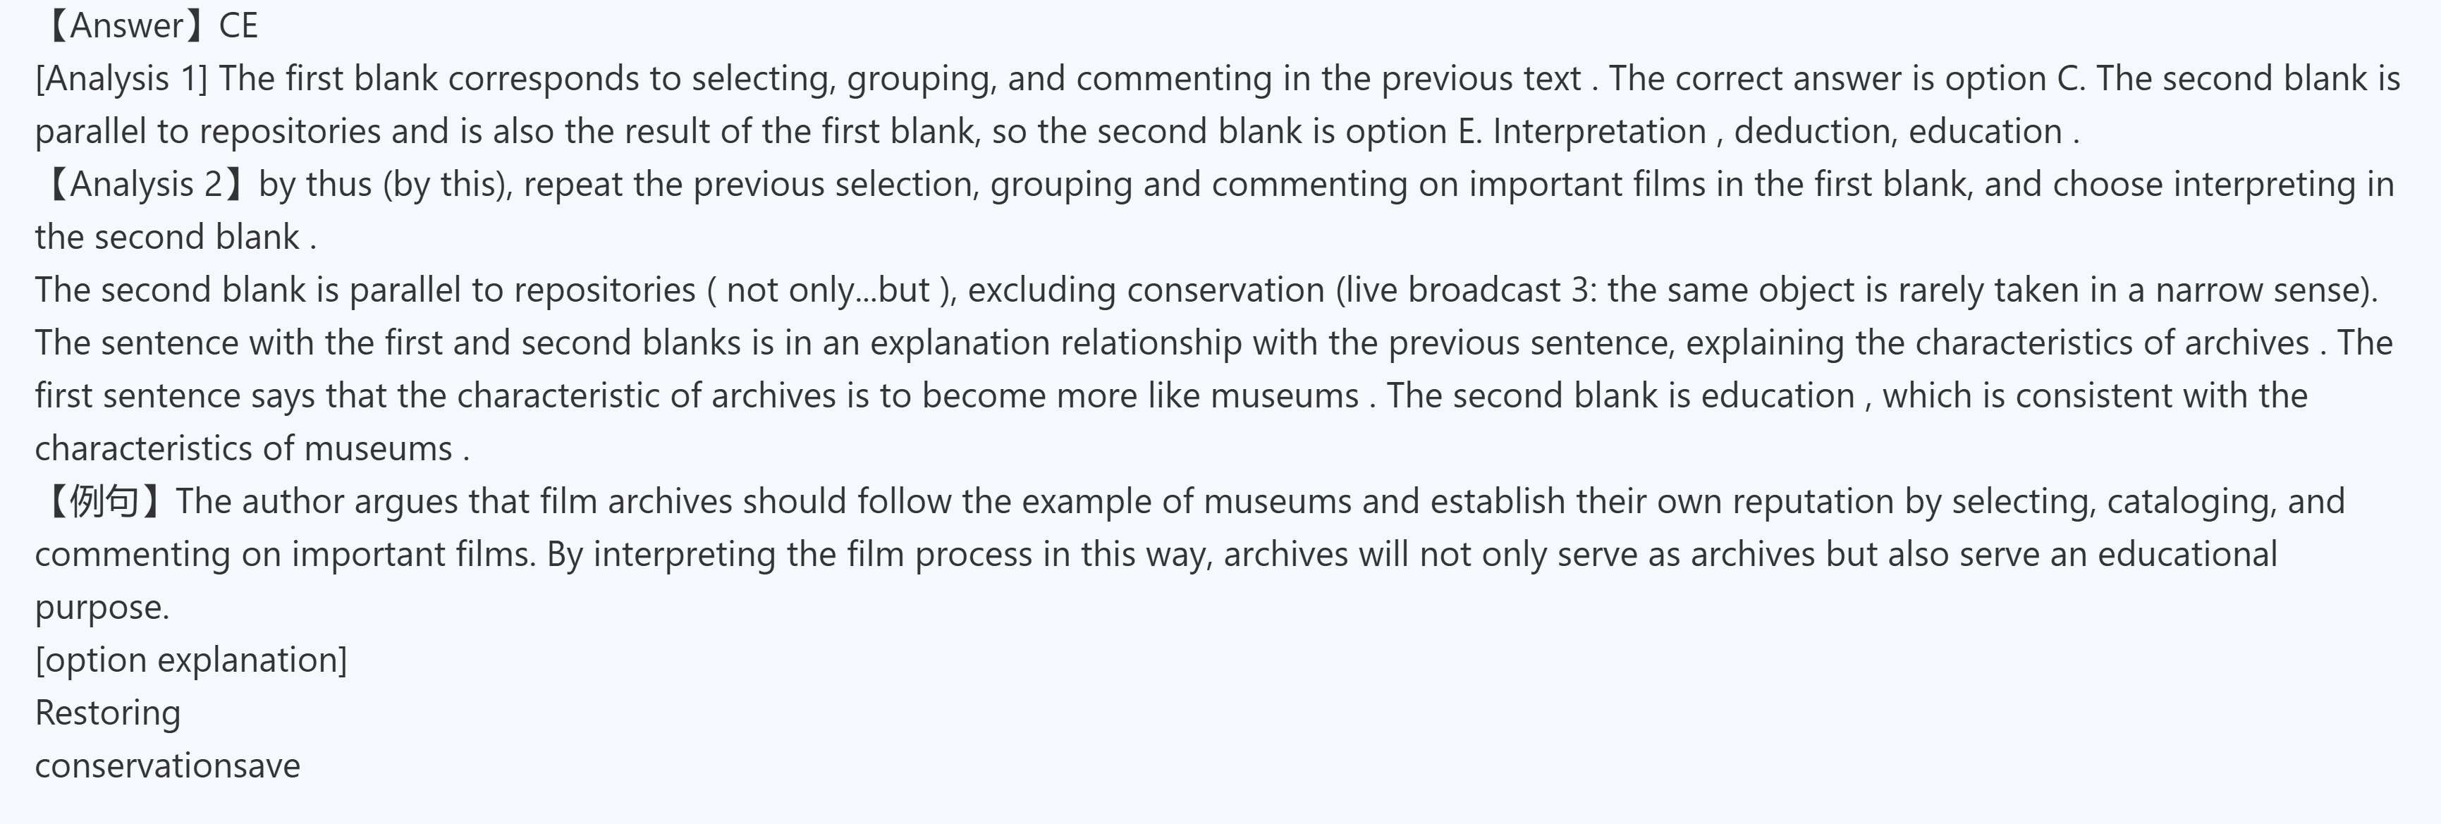
Task: Click the word conservationsave
Action: click(168, 766)
